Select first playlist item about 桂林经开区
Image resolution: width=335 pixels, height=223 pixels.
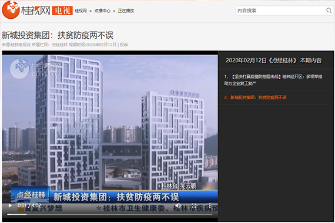[273, 80]
